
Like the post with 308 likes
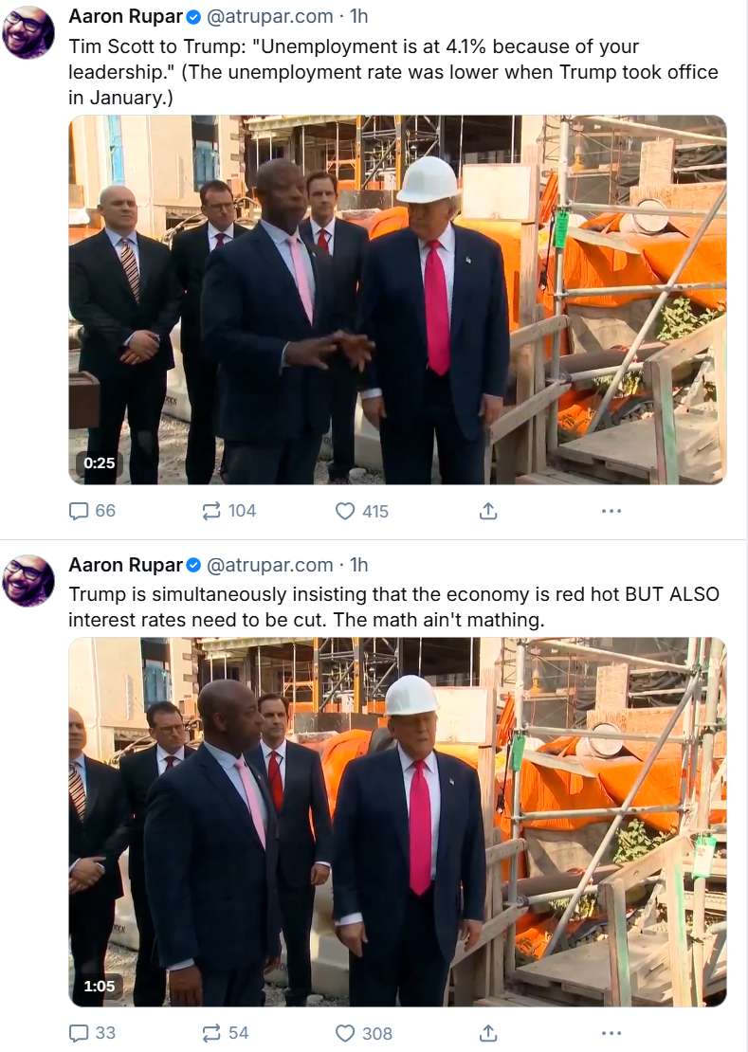[363, 1033]
